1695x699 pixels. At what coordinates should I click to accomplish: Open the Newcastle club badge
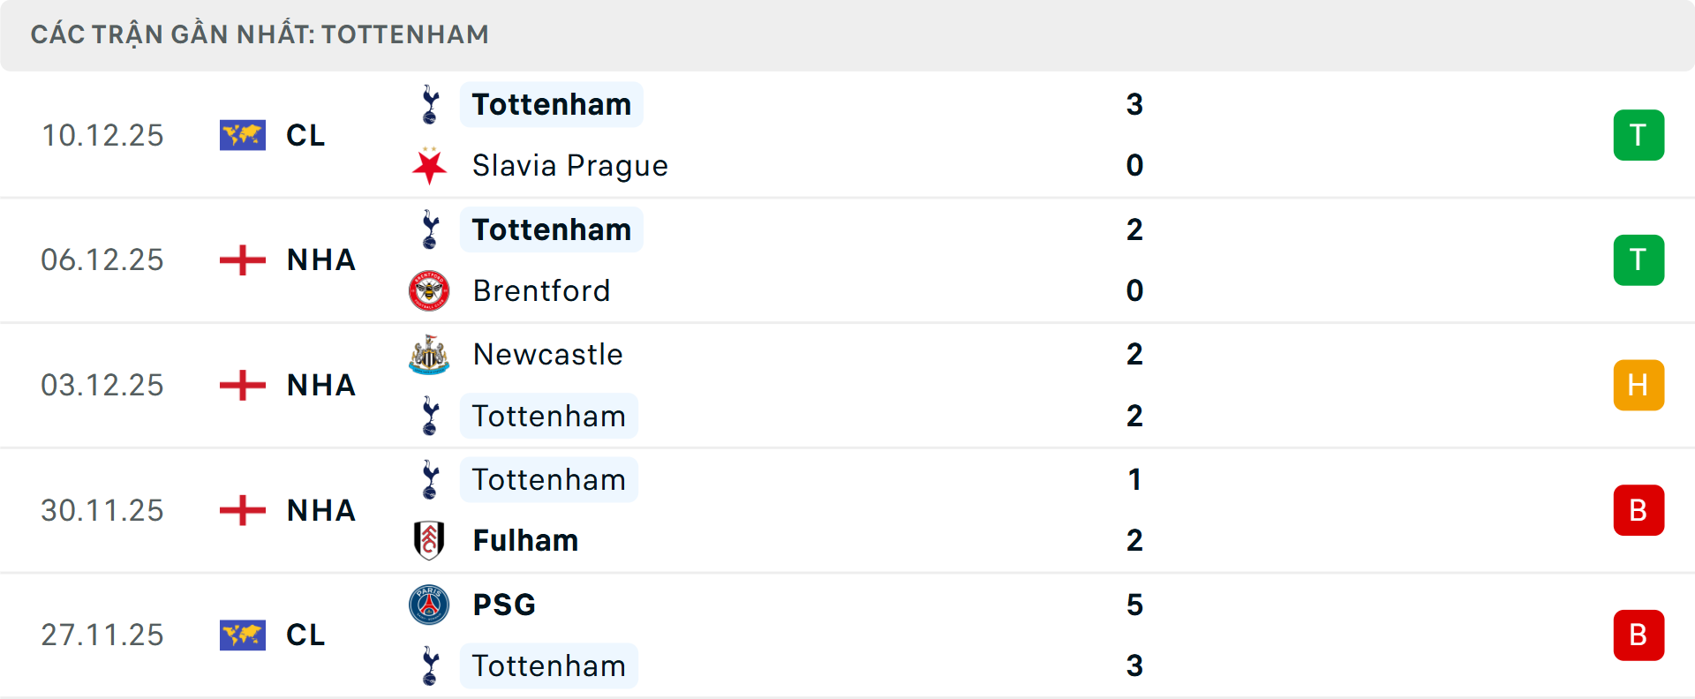click(x=430, y=354)
